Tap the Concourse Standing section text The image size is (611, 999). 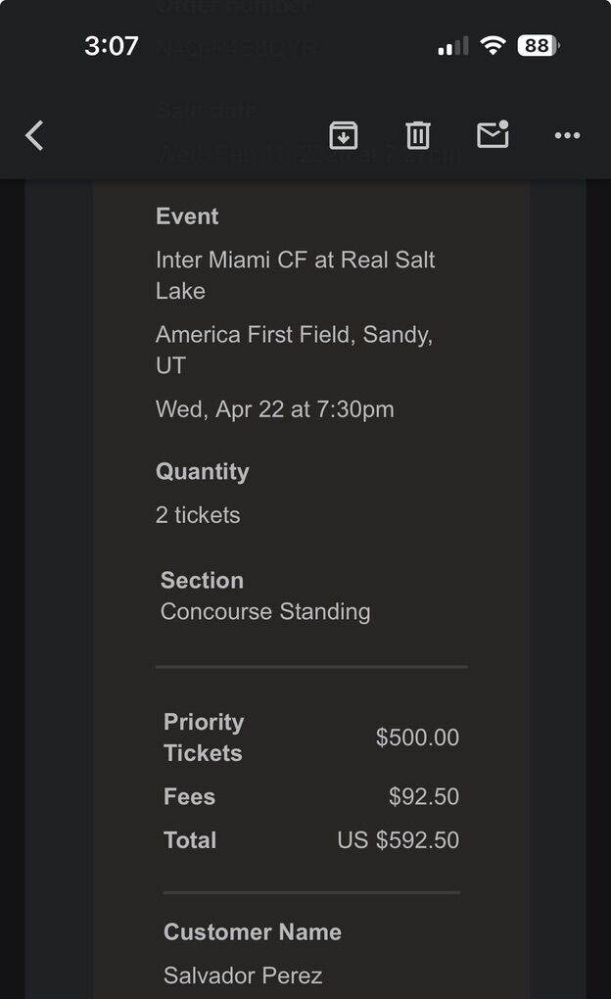click(x=265, y=612)
